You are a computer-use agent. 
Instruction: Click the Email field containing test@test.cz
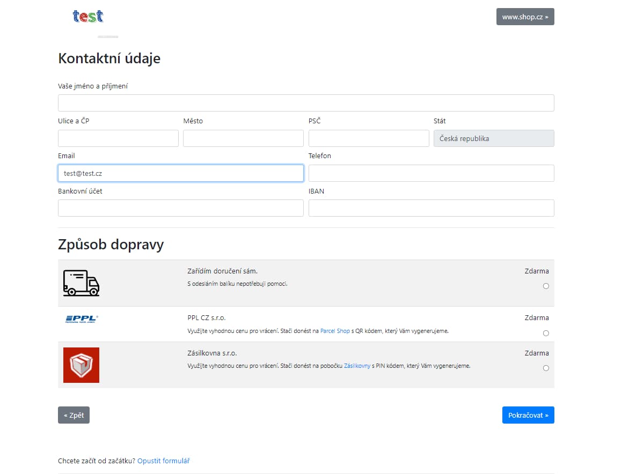coord(180,173)
